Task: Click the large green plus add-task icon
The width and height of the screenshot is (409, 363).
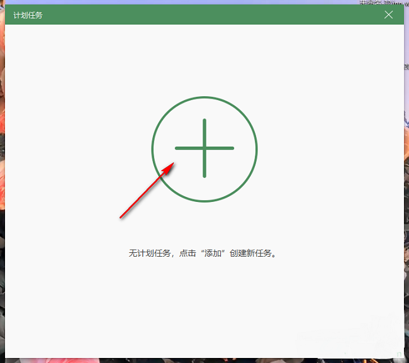Action: click(204, 149)
